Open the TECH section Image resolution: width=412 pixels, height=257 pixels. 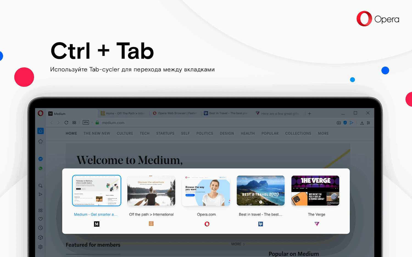[x=145, y=133]
